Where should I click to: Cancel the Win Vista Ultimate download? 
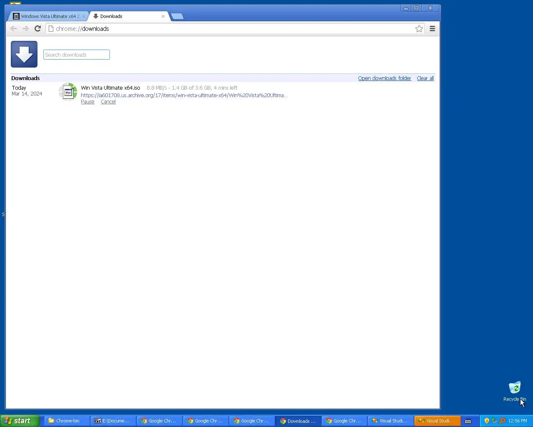pyautogui.click(x=108, y=102)
